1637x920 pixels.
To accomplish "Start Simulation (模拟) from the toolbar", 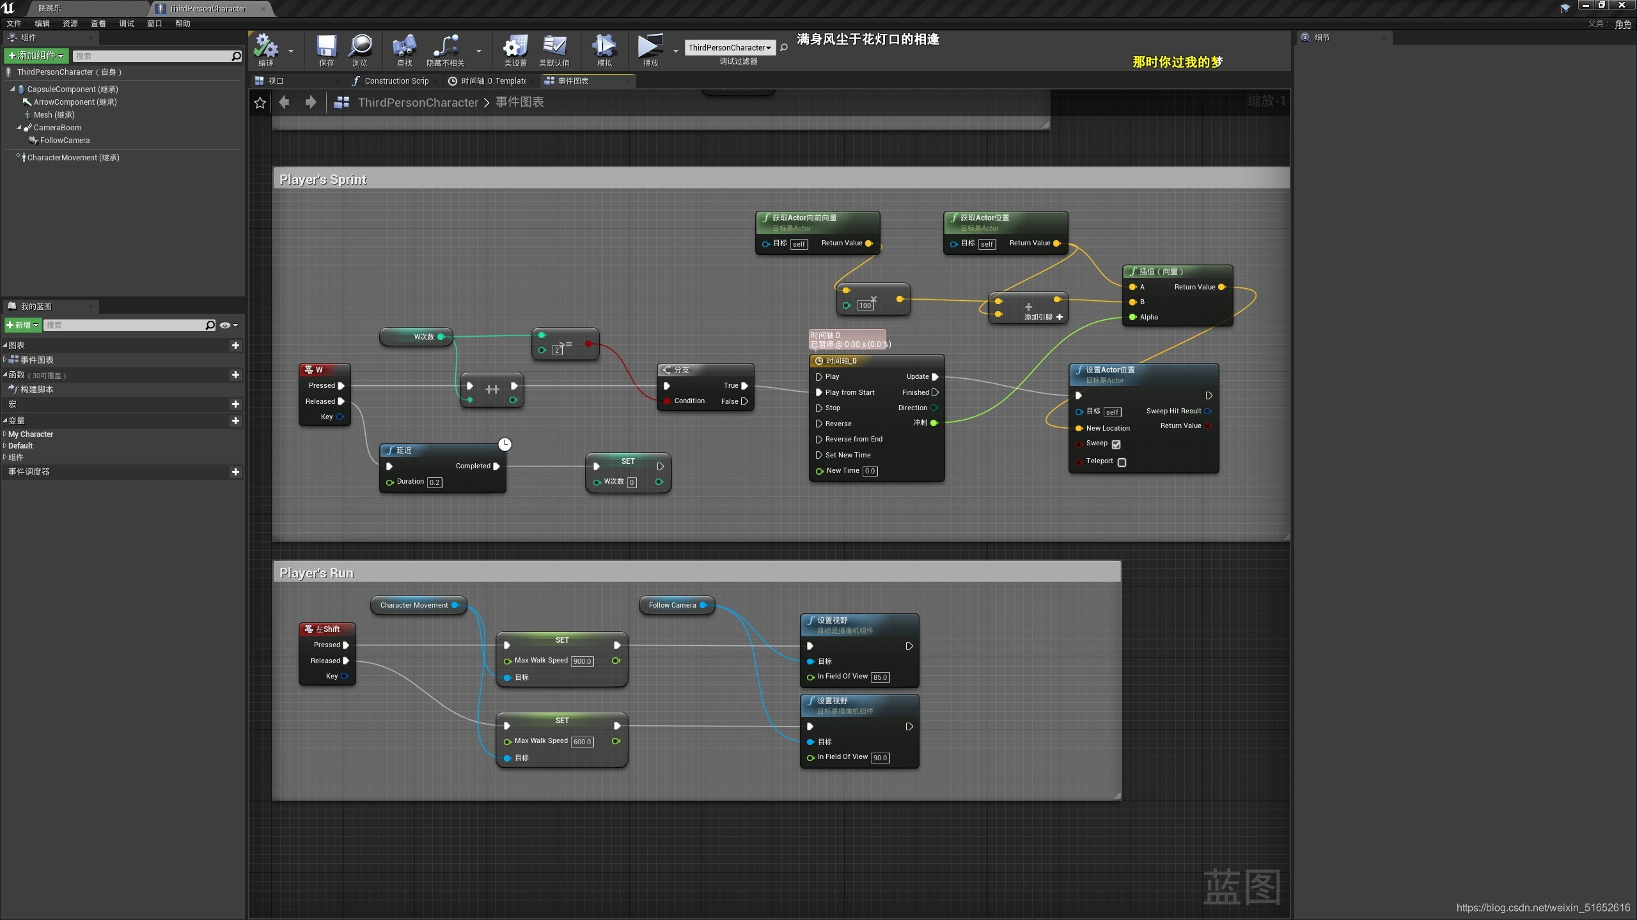I will point(604,47).
